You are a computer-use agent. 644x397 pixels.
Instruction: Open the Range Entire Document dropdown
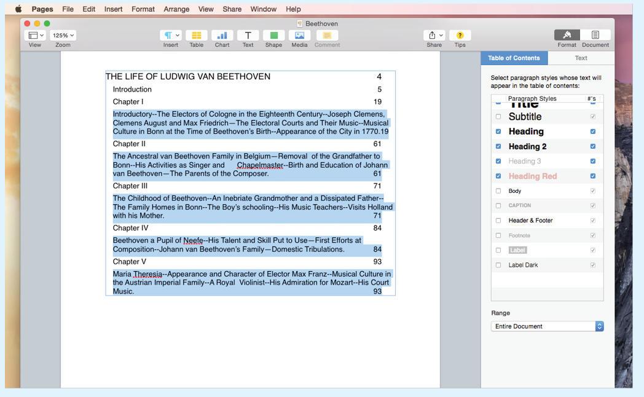pyautogui.click(x=547, y=326)
